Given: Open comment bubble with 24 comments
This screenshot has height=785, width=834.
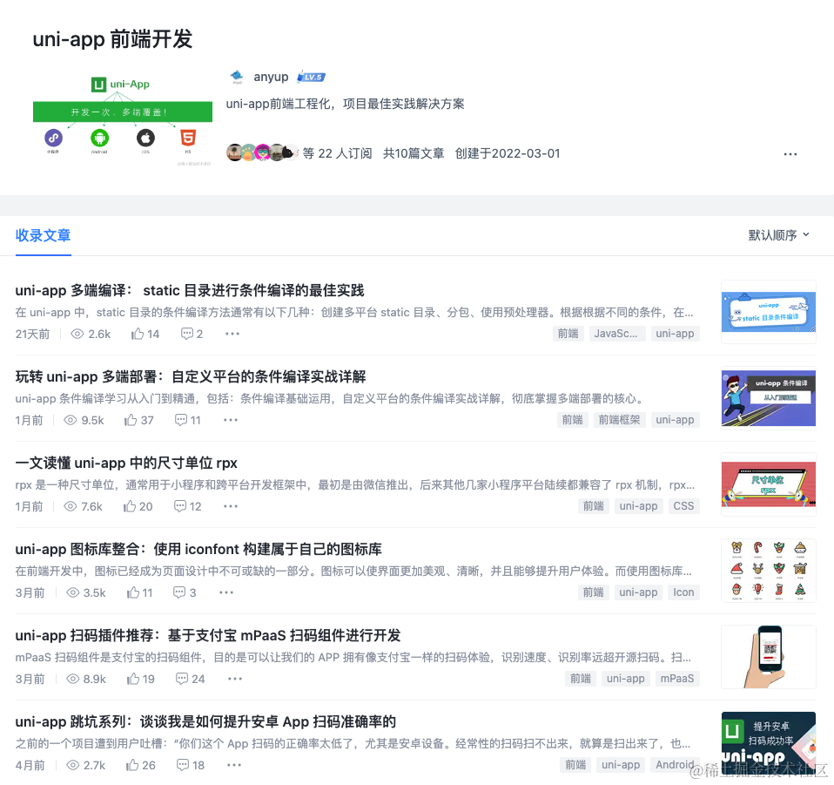Looking at the screenshot, I should [x=182, y=679].
